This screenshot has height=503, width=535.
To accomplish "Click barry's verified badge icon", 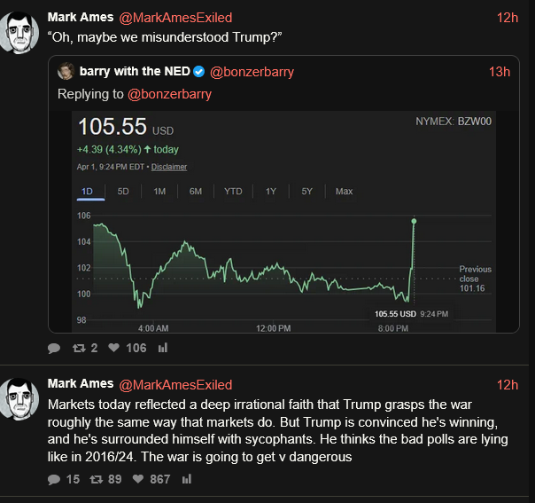I will pos(199,72).
